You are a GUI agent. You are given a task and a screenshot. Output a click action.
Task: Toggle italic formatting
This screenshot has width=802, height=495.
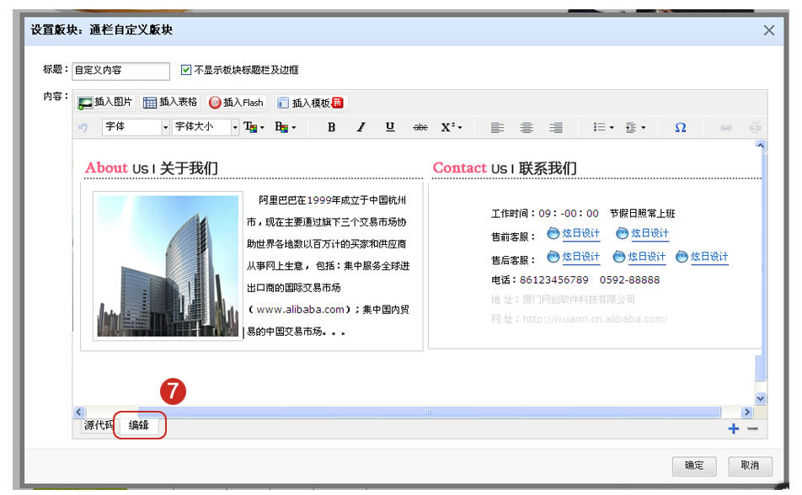click(x=361, y=127)
